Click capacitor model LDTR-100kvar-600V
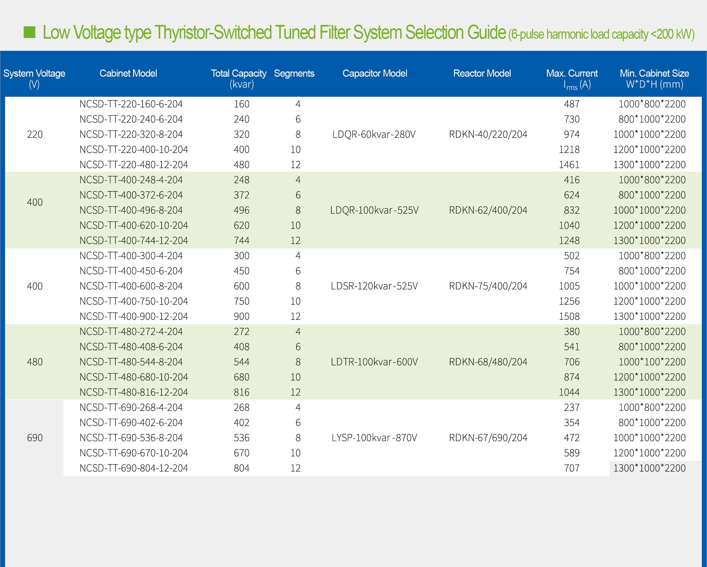This screenshot has width=707, height=567. (x=374, y=362)
